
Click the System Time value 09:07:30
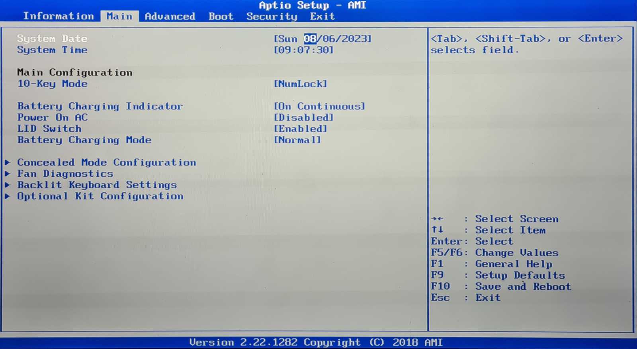[304, 50]
